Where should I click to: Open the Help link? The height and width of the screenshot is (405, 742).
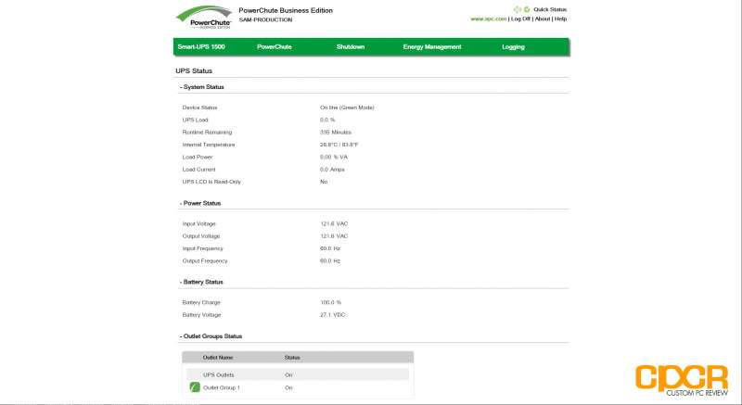[x=560, y=19]
